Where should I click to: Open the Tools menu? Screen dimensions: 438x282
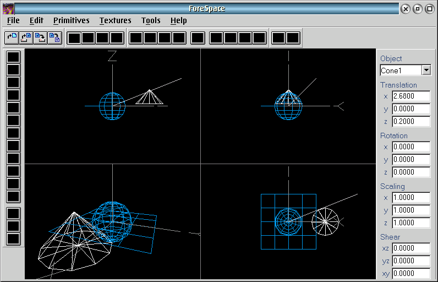151,20
